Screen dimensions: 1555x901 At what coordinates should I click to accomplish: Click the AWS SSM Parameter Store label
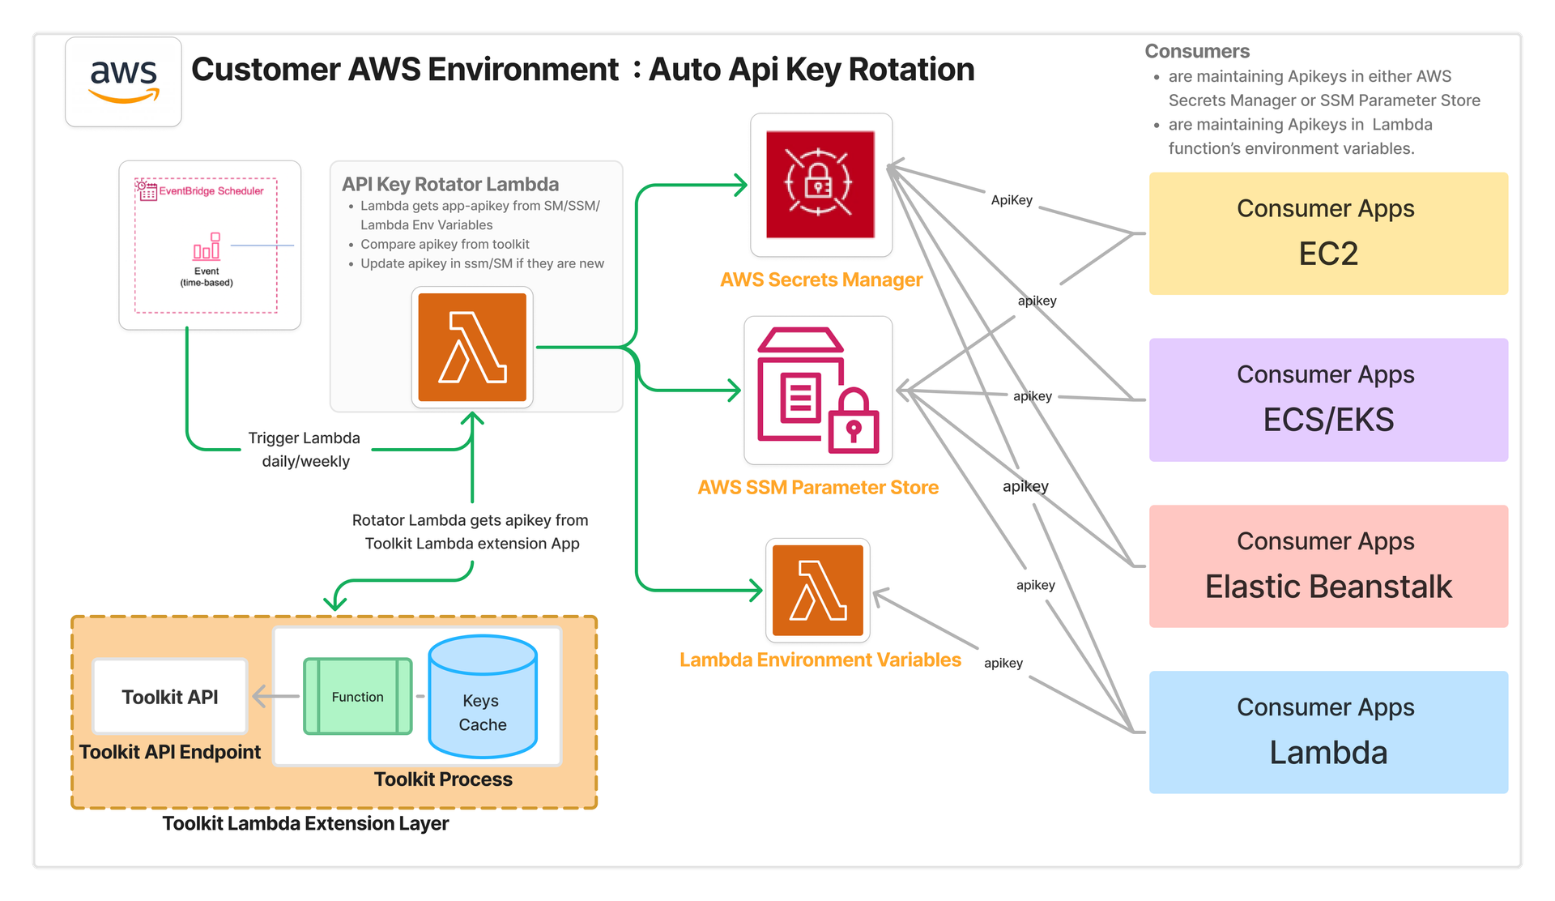pos(818,487)
